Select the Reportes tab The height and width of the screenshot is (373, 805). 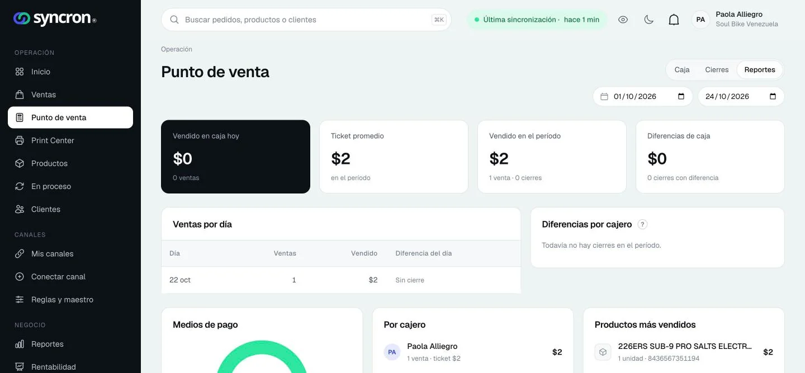click(760, 70)
